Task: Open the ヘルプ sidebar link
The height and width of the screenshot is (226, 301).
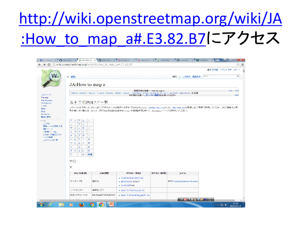Action: coord(44,106)
